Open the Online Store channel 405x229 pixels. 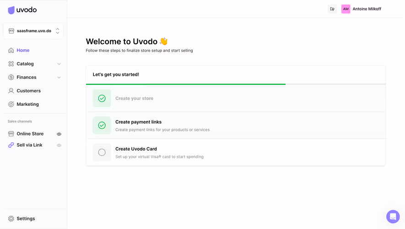pos(30,134)
